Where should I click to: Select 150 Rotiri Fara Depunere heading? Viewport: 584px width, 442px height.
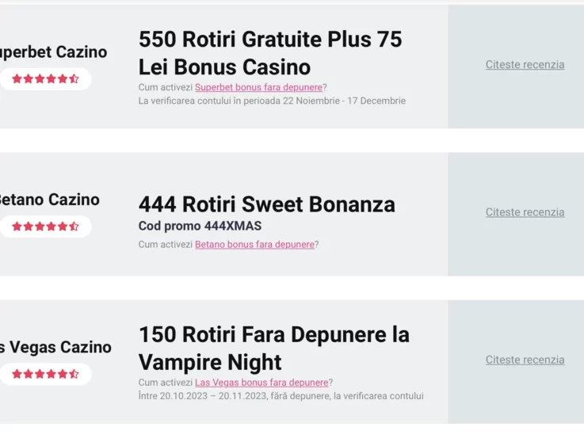[x=274, y=349]
